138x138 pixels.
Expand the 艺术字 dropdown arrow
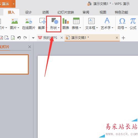point(112,28)
